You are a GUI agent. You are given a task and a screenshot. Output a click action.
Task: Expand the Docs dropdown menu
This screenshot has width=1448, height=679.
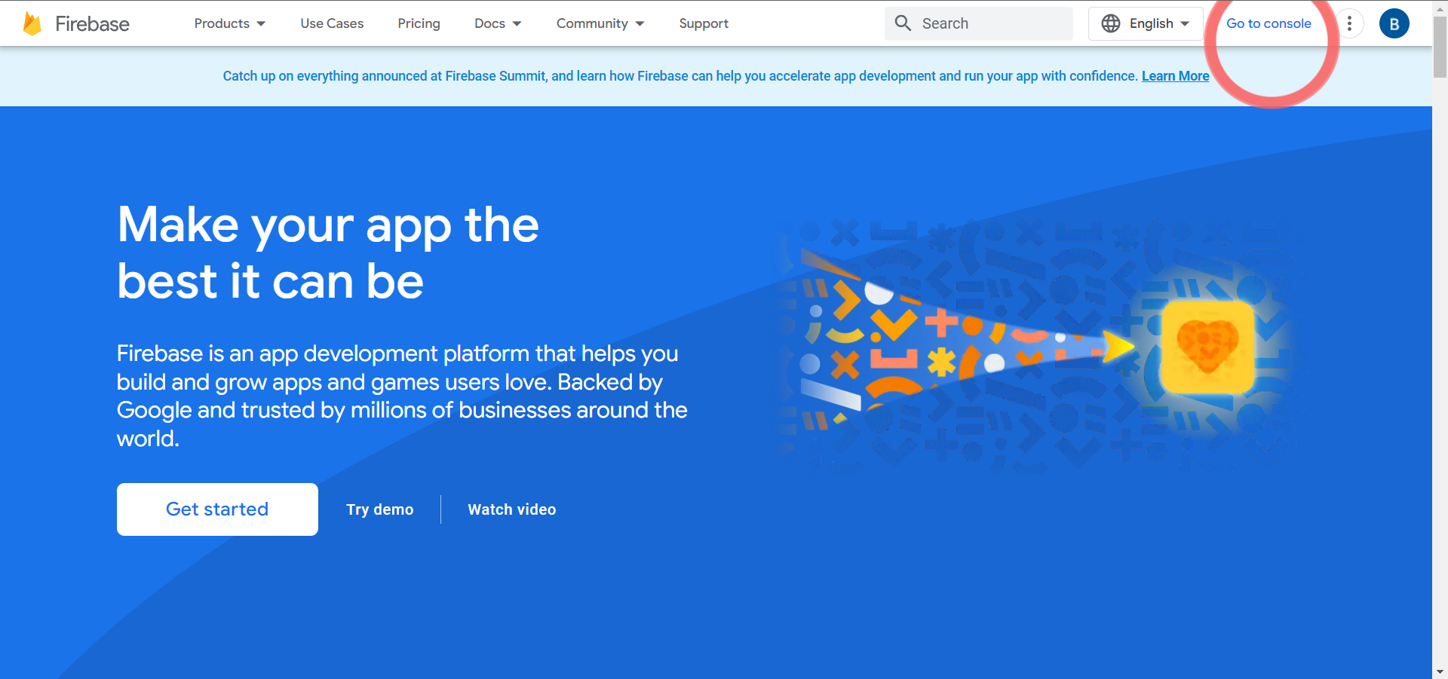click(498, 23)
